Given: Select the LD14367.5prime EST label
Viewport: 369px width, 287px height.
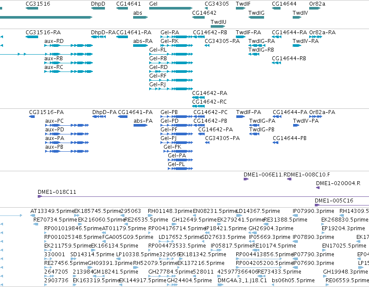Looking at the screenshot, I should 258,211.
